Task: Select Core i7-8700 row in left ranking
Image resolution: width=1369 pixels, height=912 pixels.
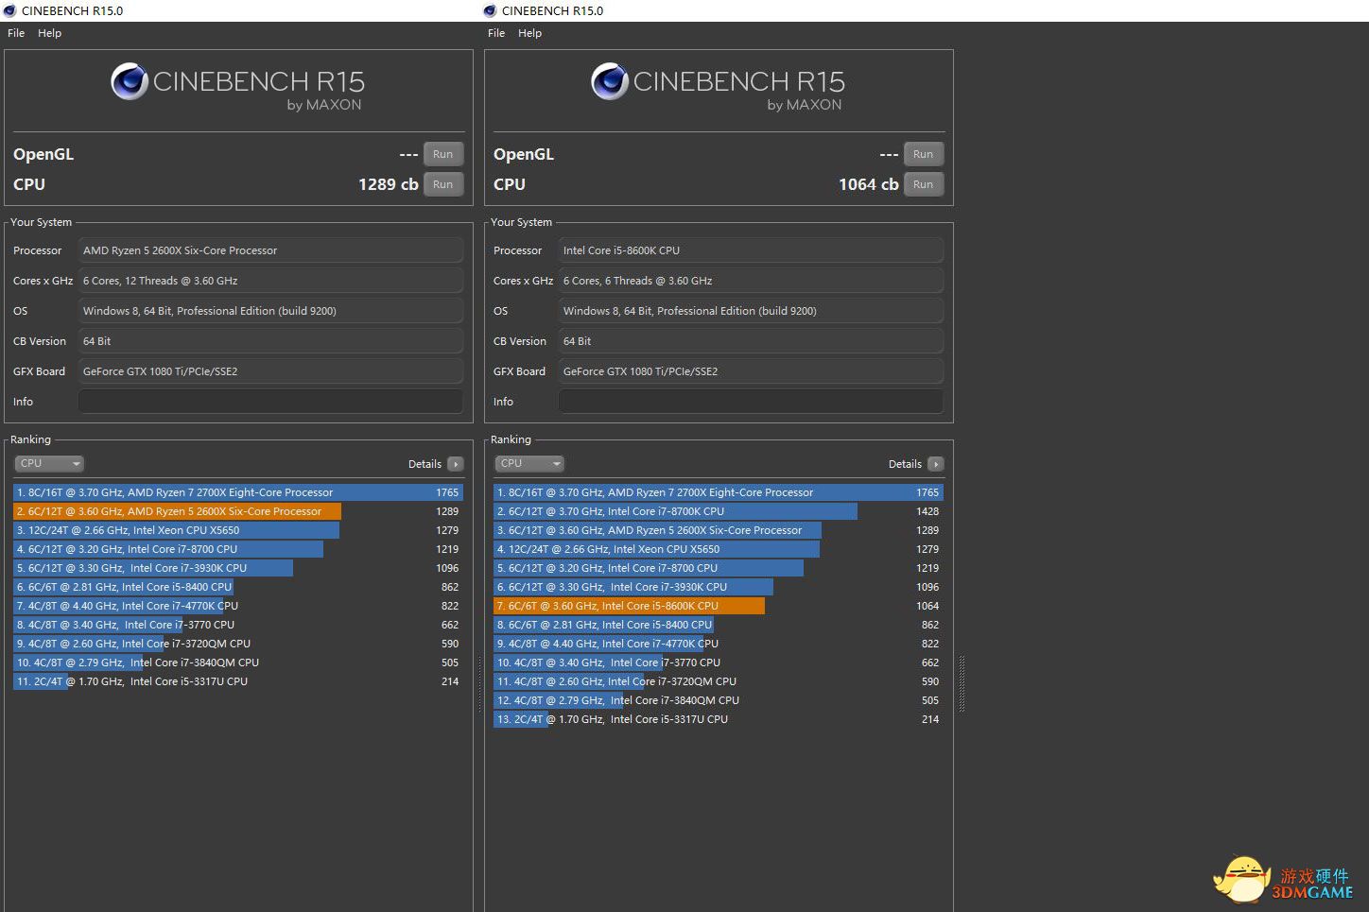Action: pyautogui.click(x=237, y=549)
